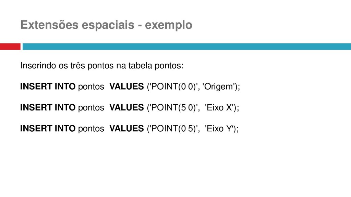Click the sentence 'Inserindo os três pontos'

[x=67, y=66]
